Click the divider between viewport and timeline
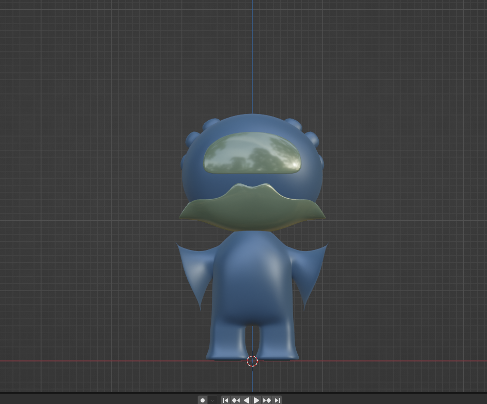 click(243, 393)
